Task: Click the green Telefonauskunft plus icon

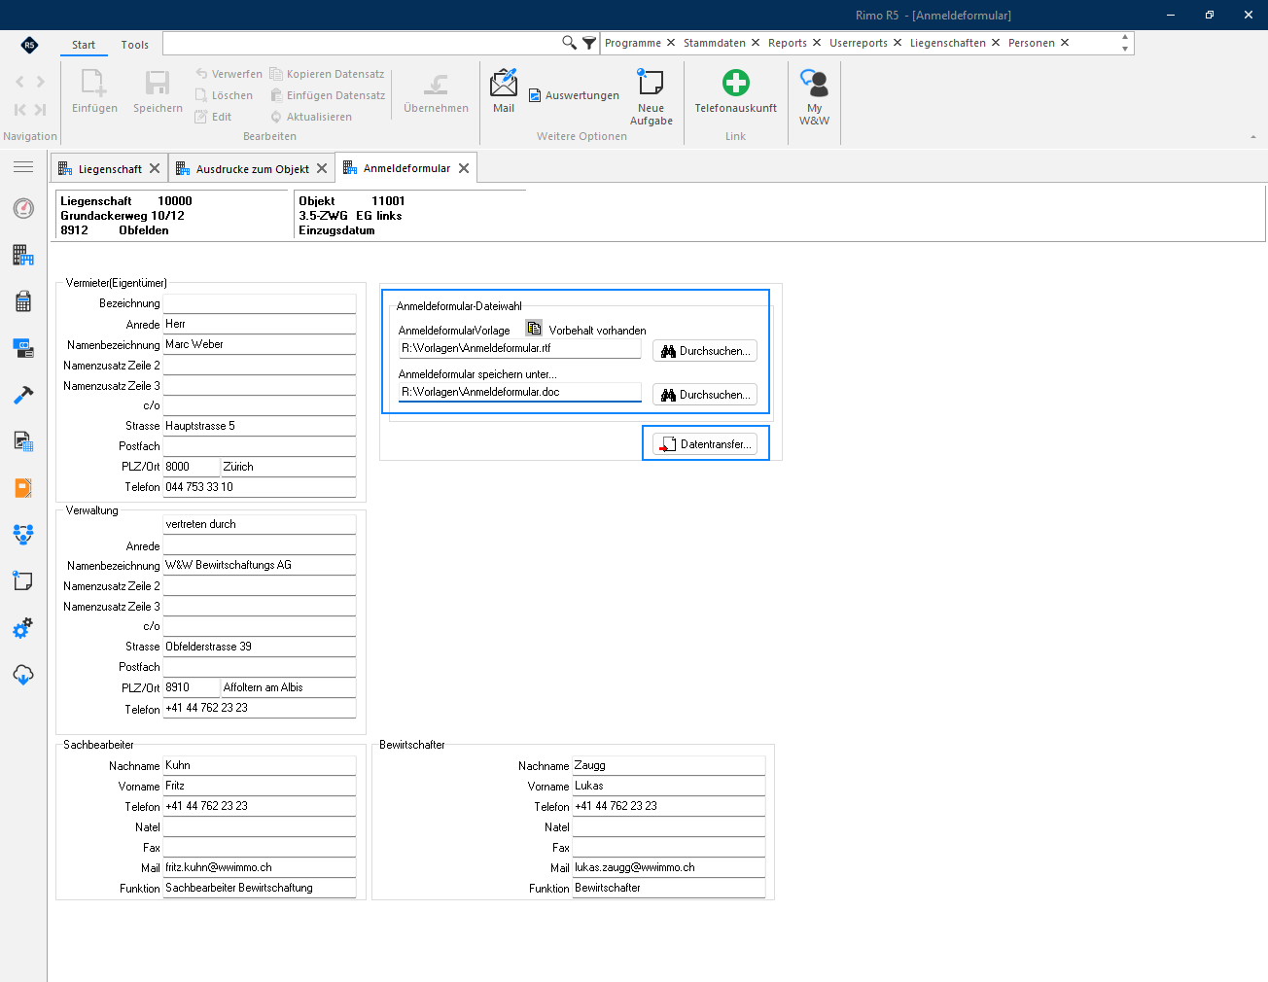Action: [x=736, y=83]
